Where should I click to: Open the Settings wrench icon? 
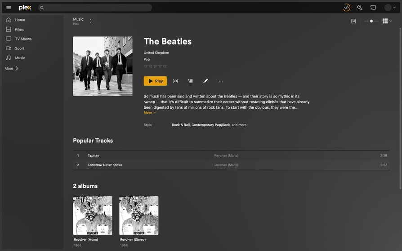[360, 8]
